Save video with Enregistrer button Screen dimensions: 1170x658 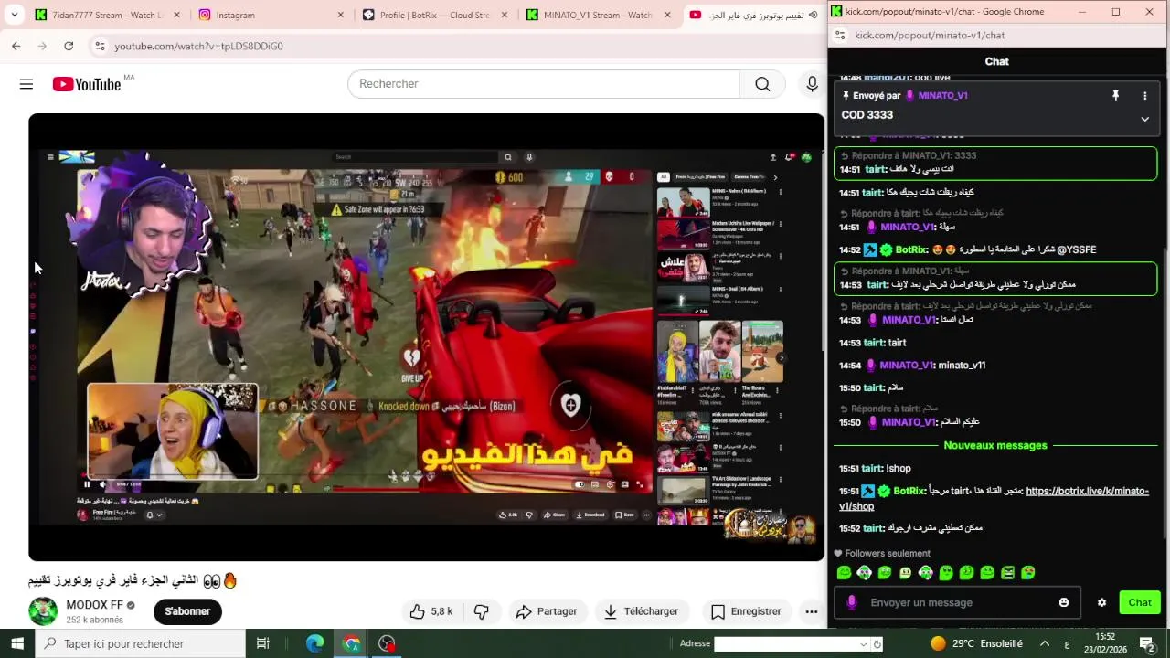pyautogui.click(x=746, y=611)
